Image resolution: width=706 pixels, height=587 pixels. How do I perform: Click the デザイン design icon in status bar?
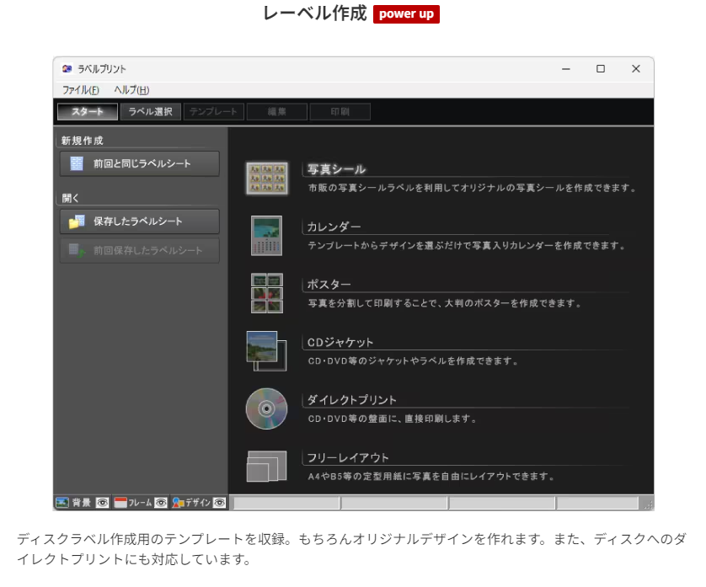pos(178,503)
